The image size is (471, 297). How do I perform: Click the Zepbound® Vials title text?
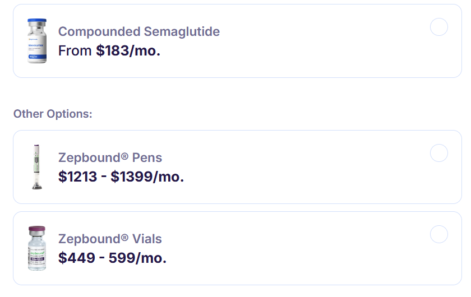(x=110, y=239)
